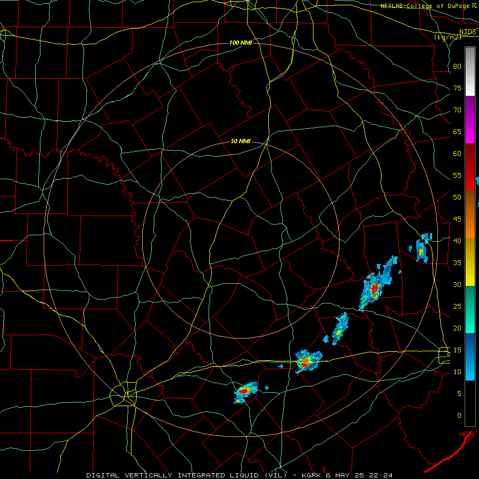The image size is (479, 479).
Task: Click the 80 value on the scale
Action: [x=457, y=67]
